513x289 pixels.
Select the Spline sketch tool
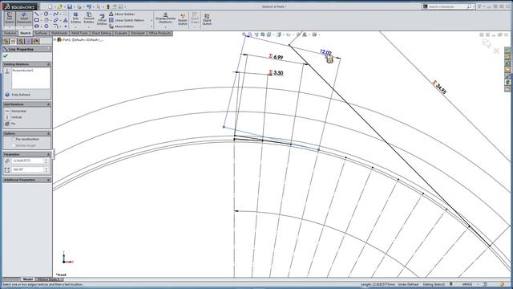(55, 14)
